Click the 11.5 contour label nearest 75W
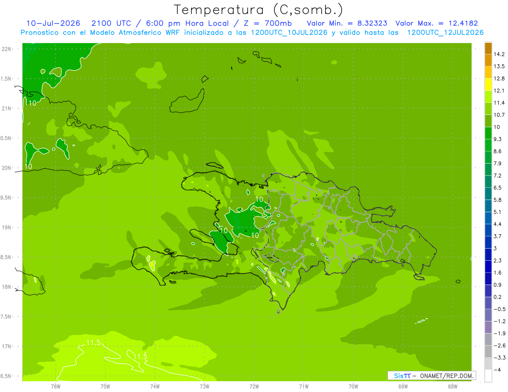Viewport: 508px width, 392px height. 93,343
